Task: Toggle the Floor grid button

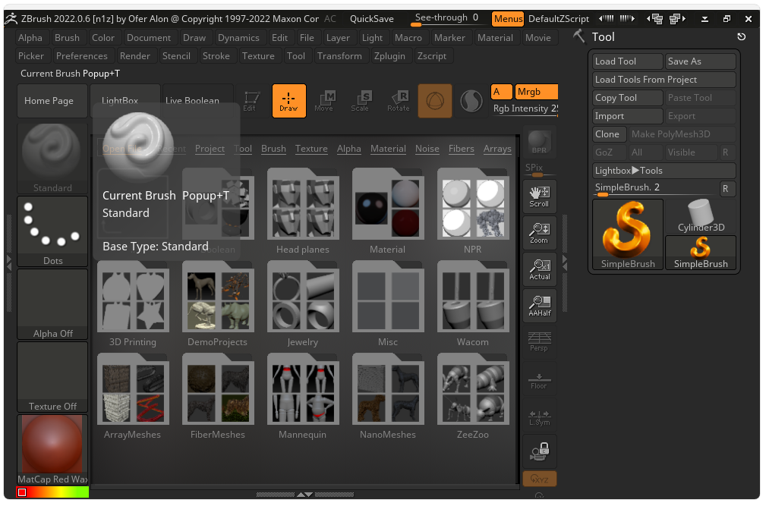Action: 539,379
